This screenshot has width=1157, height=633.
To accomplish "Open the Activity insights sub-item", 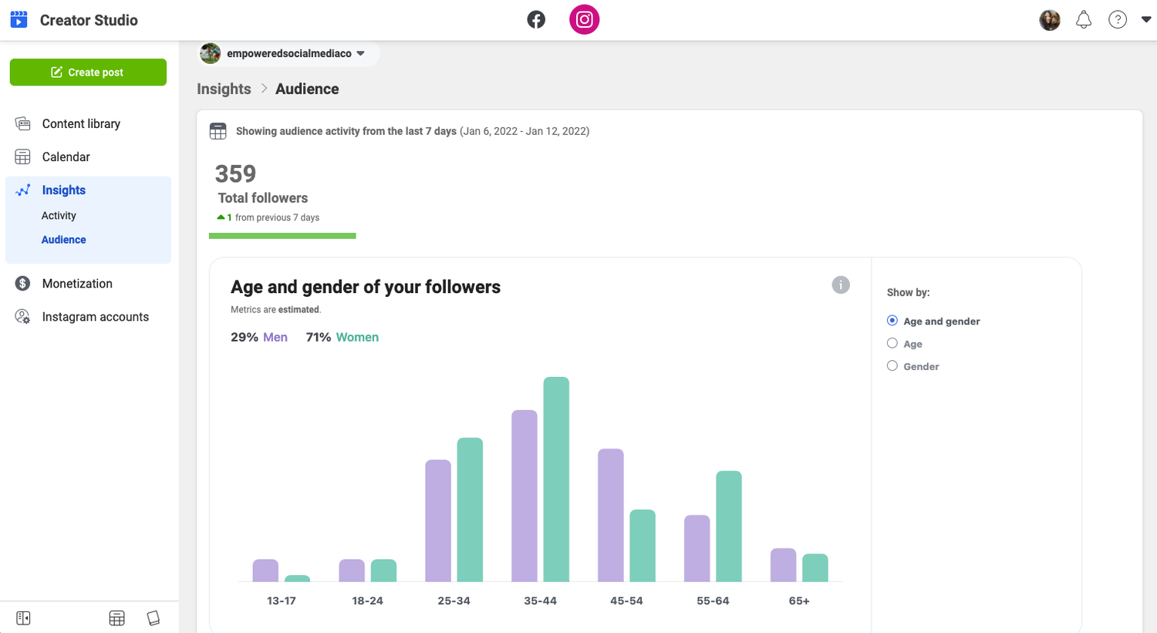I will (x=59, y=215).
